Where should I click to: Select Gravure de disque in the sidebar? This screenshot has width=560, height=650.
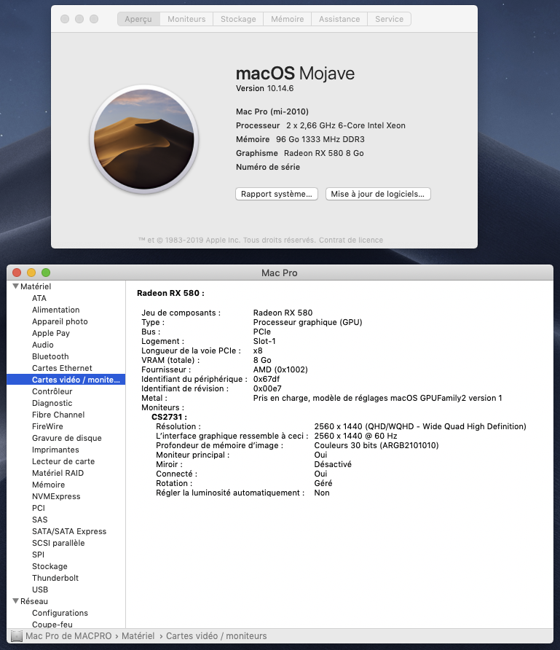point(67,437)
